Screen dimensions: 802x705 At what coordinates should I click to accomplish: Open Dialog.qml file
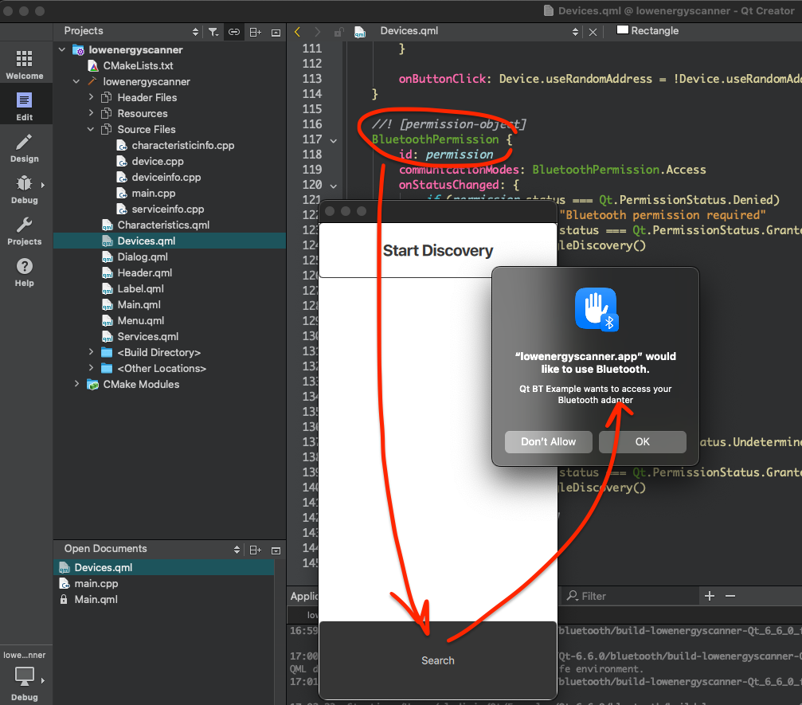143,257
